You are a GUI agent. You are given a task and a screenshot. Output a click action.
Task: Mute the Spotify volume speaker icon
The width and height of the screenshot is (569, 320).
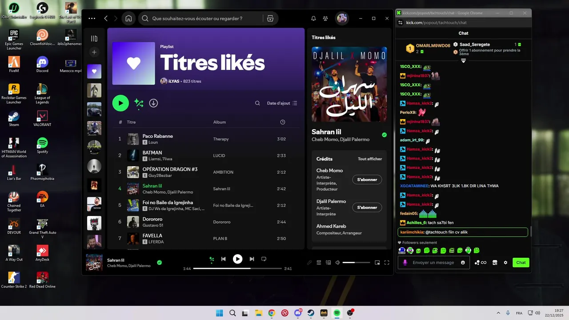338,263
